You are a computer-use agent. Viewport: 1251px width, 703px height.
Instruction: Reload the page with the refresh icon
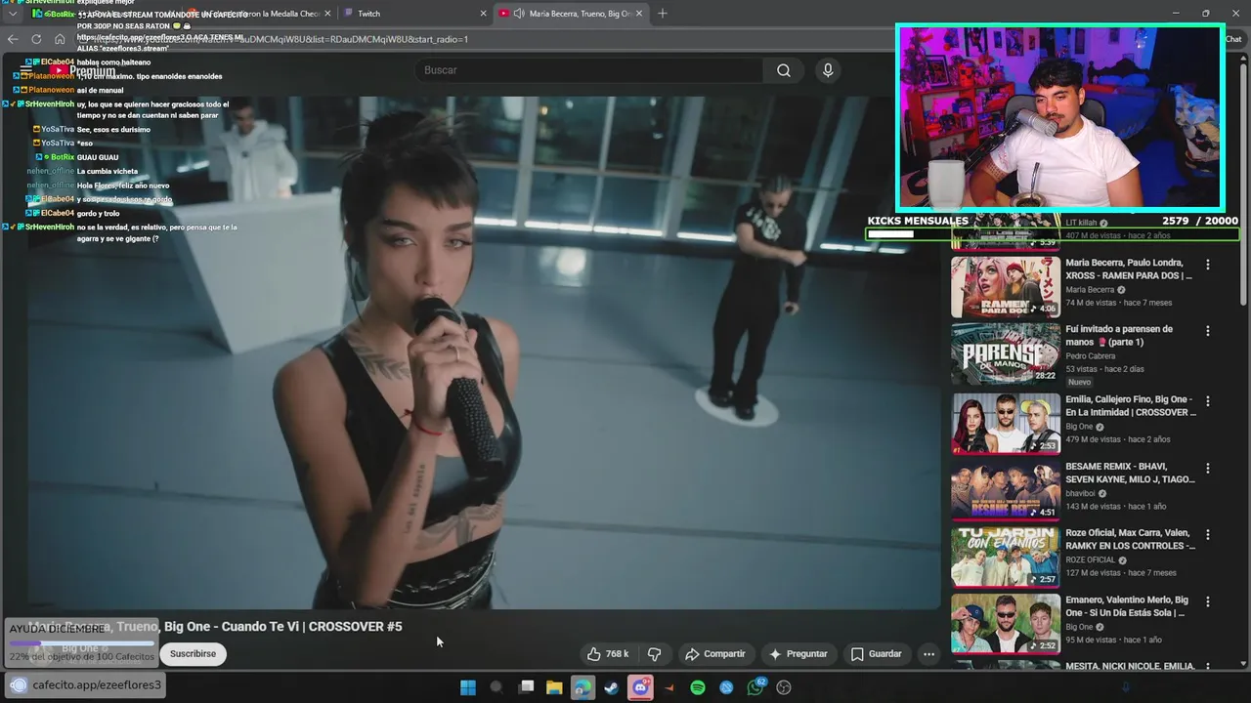pos(36,39)
